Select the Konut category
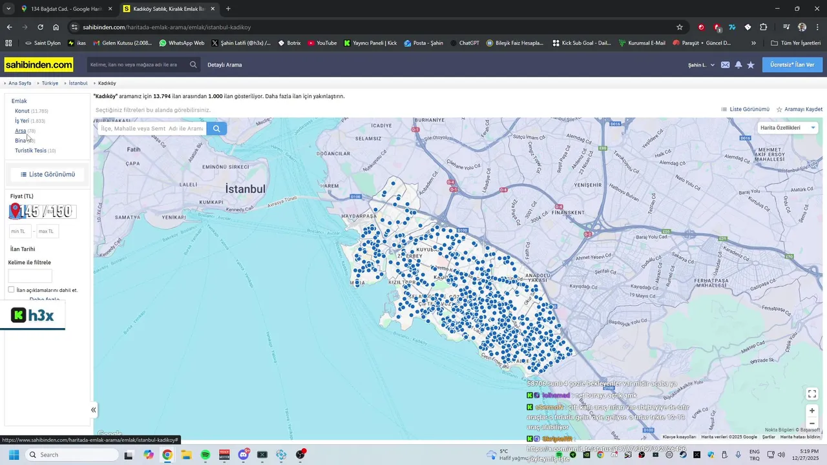 coord(22,111)
